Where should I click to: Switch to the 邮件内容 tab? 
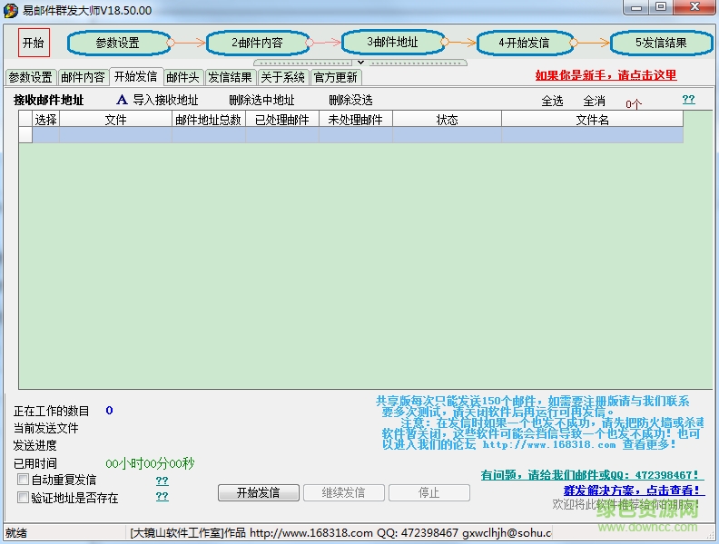tap(83, 78)
